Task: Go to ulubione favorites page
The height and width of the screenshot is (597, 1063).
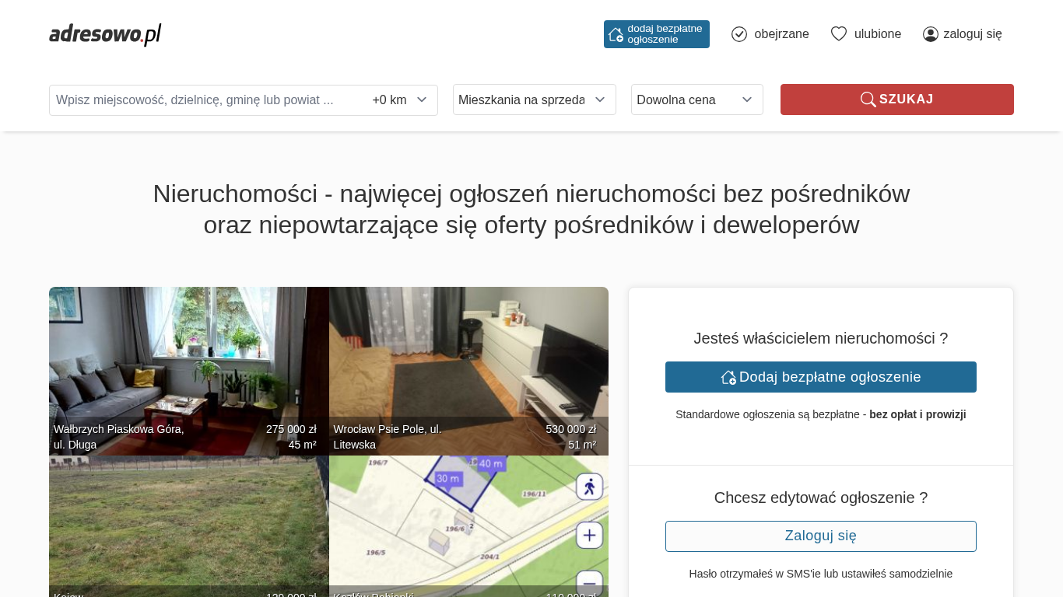Action: click(877, 34)
